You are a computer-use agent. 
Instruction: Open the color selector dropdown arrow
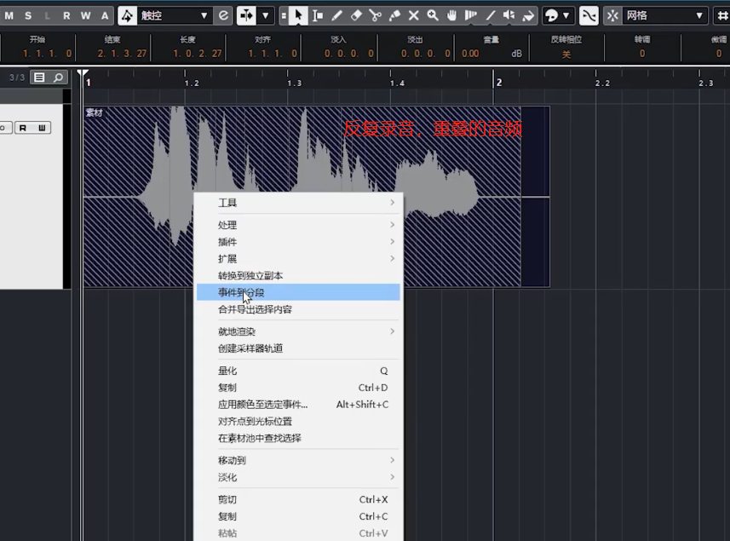pos(566,16)
